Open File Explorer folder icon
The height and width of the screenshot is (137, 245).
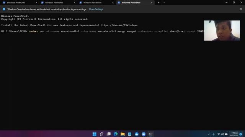click(122, 134)
